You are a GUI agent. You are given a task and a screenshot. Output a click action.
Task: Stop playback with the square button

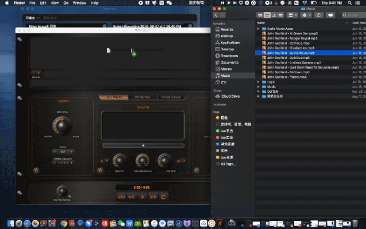tap(164, 197)
